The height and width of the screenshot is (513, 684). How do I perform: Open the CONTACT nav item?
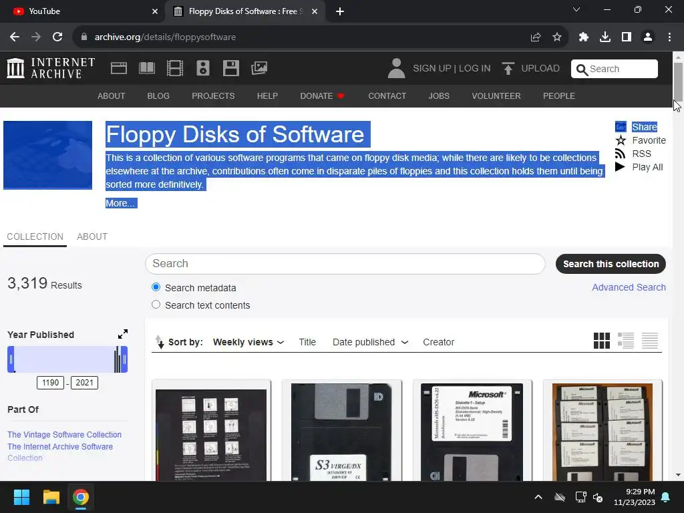pos(387,96)
